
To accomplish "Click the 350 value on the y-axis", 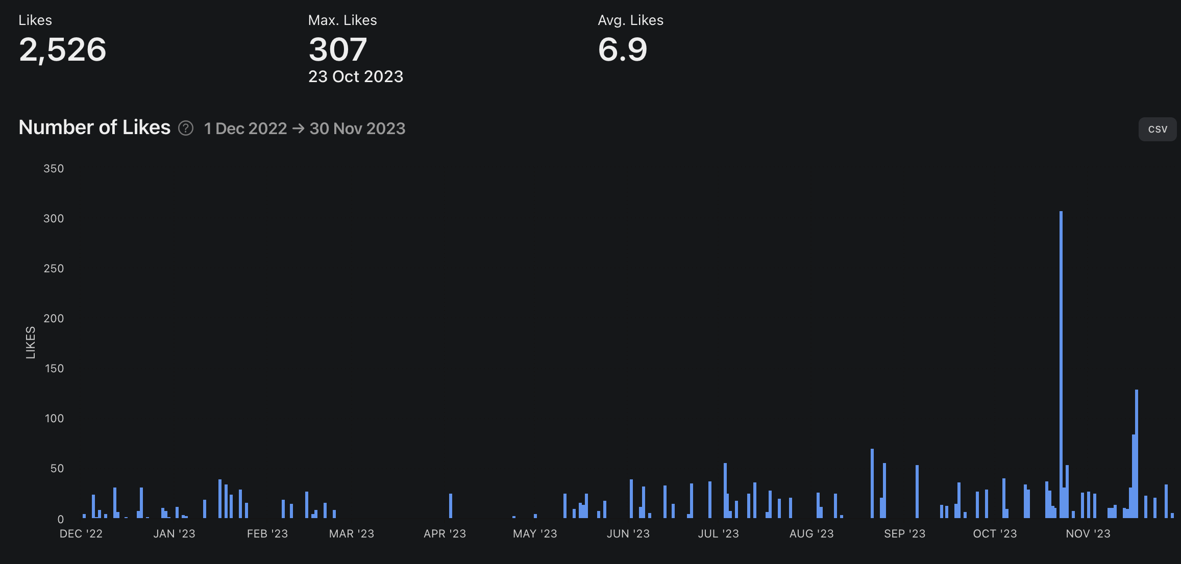I will click(x=54, y=169).
